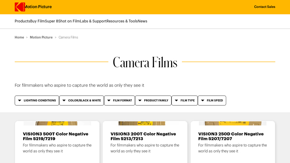
Task: Open the Labs & Support menu
Action: (93, 21)
